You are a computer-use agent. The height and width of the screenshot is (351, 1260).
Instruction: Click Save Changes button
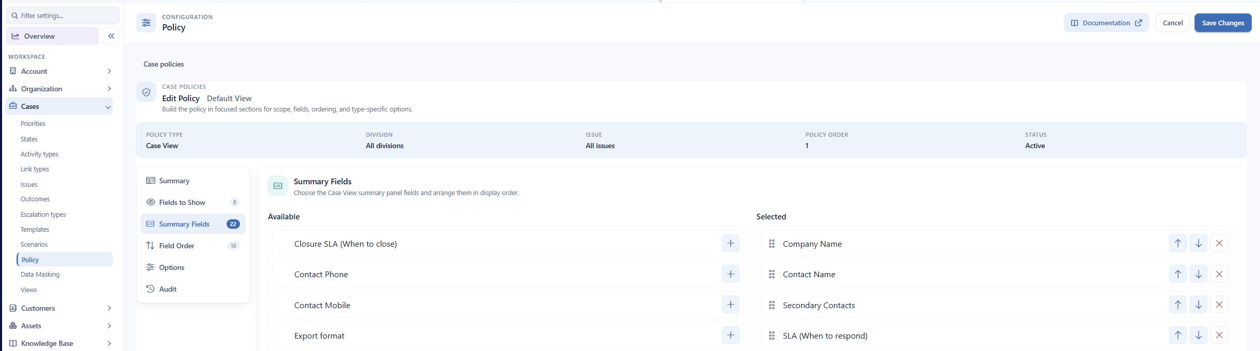1223,23
